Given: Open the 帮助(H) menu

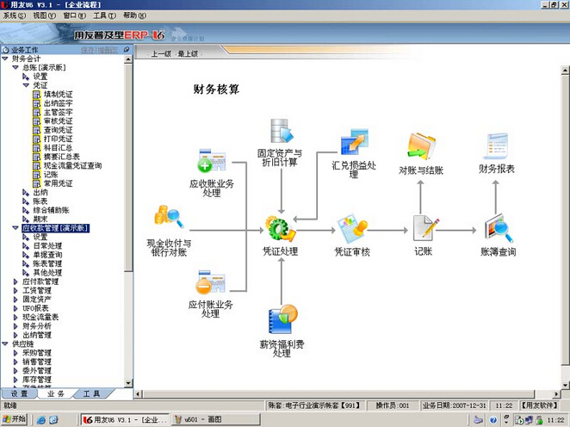Looking at the screenshot, I should pos(134,15).
